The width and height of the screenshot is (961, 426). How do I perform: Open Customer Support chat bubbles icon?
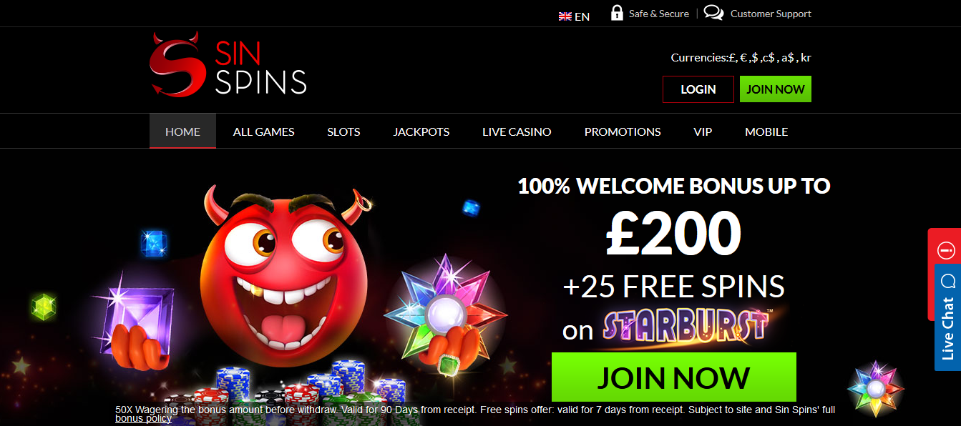pos(713,13)
